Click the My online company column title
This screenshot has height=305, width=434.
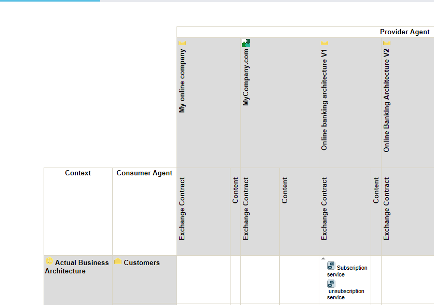182,81
